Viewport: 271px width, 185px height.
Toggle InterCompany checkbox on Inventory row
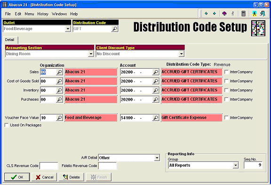tap(226, 90)
